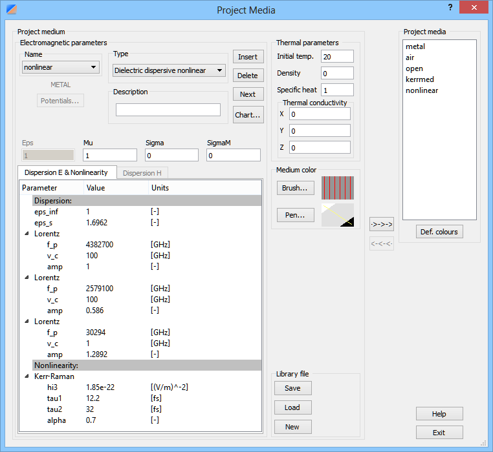Collapse the first Lorentz tree node
The image size is (493, 452).
[27, 234]
